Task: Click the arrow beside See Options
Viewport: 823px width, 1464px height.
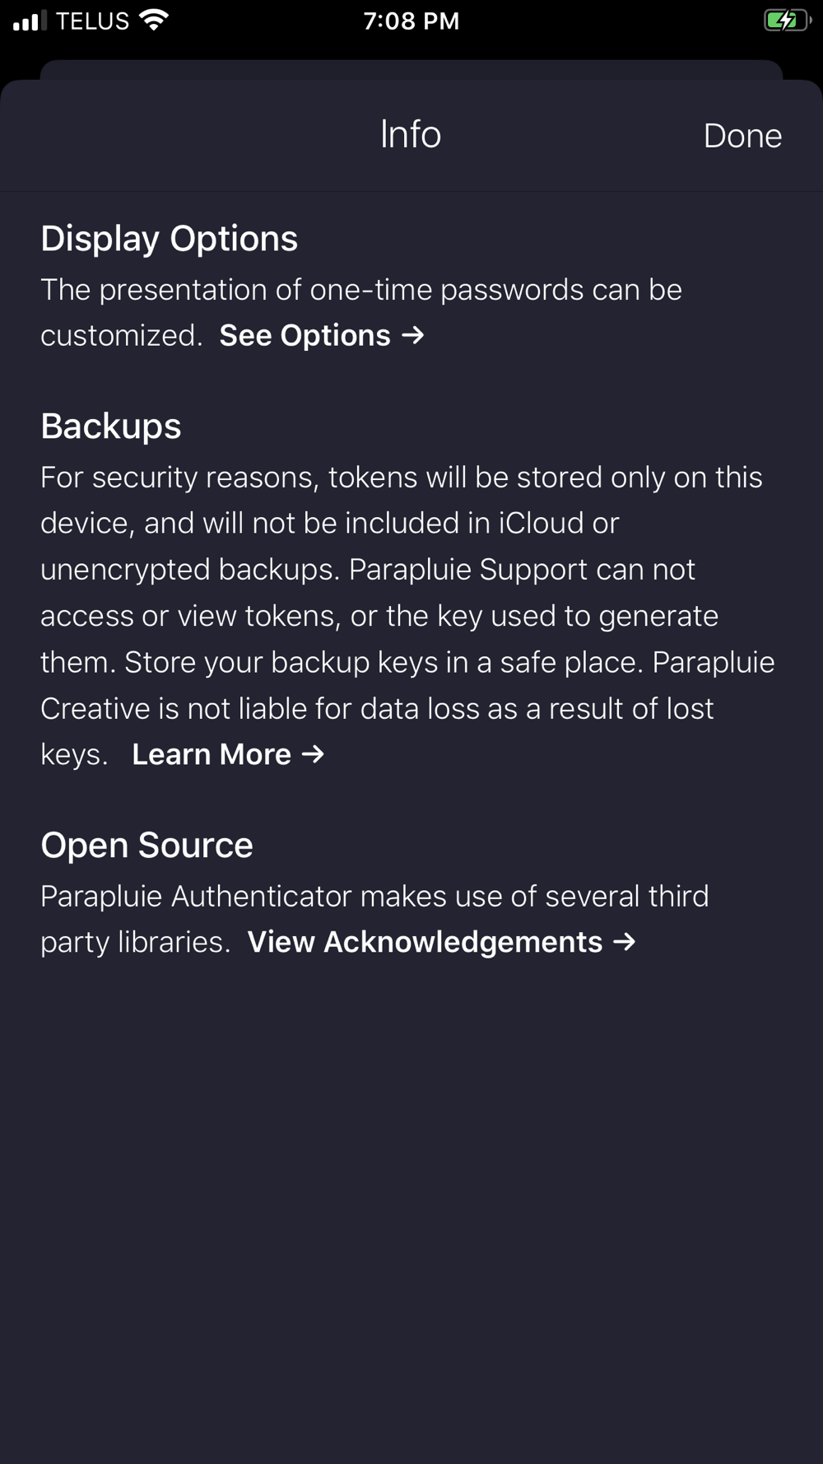Action: [413, 335]
